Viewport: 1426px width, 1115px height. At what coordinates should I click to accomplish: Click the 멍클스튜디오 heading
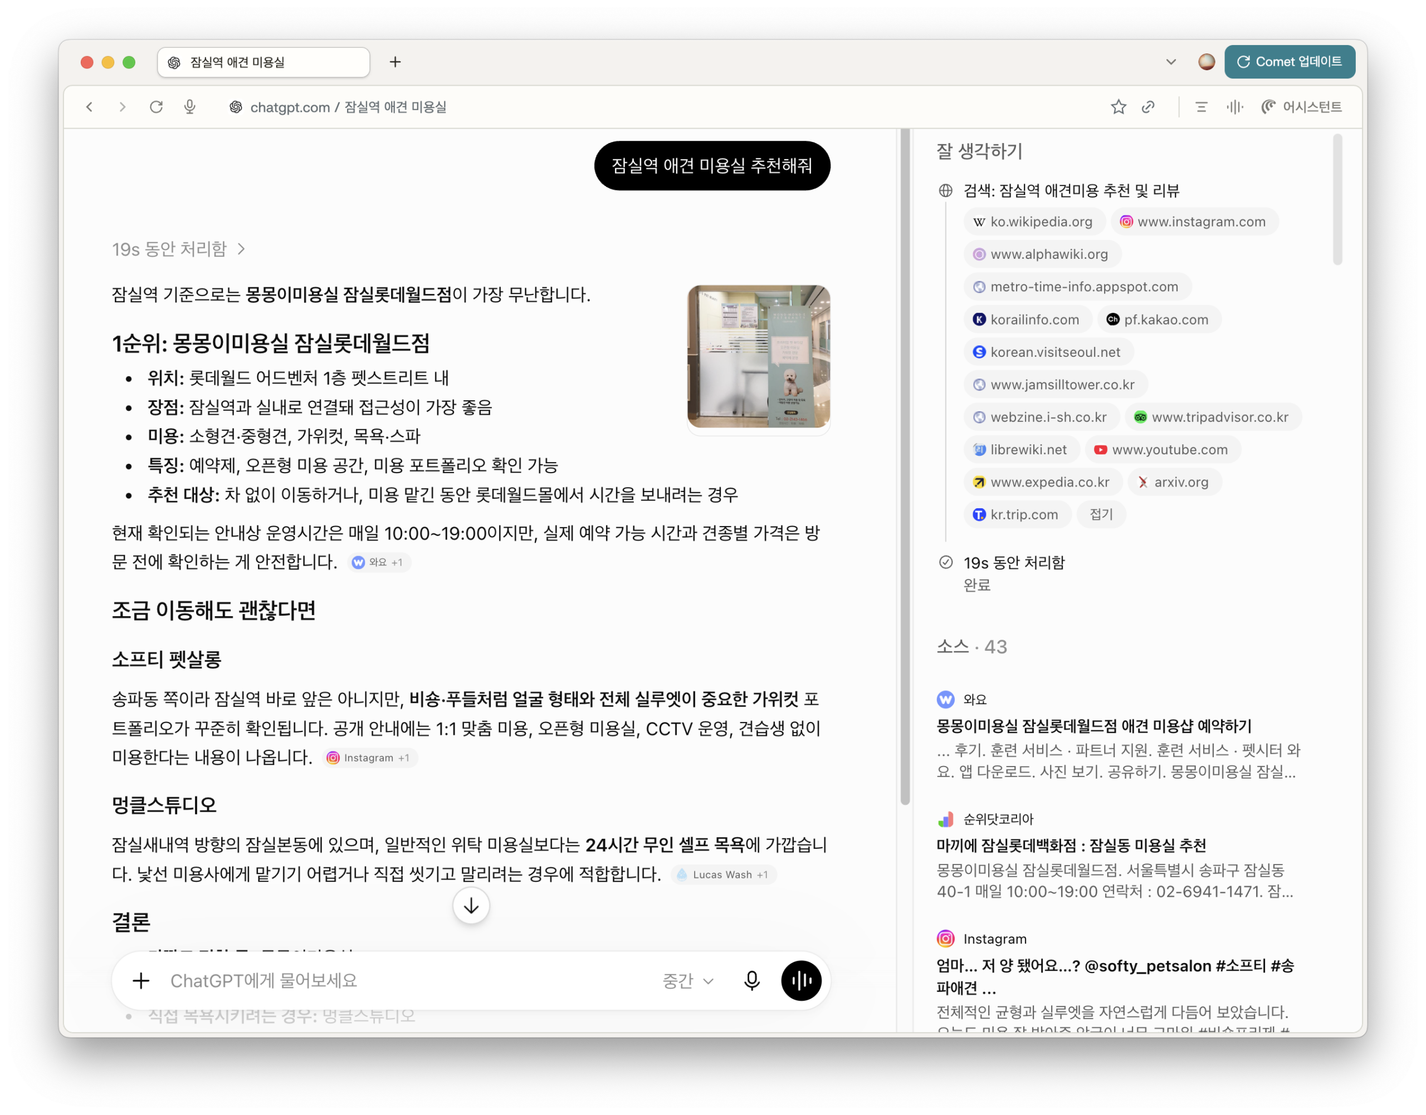164,805
